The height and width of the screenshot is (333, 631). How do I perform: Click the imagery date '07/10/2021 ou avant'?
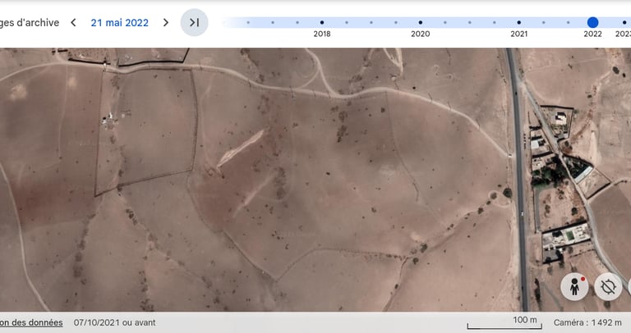(115, 322)
